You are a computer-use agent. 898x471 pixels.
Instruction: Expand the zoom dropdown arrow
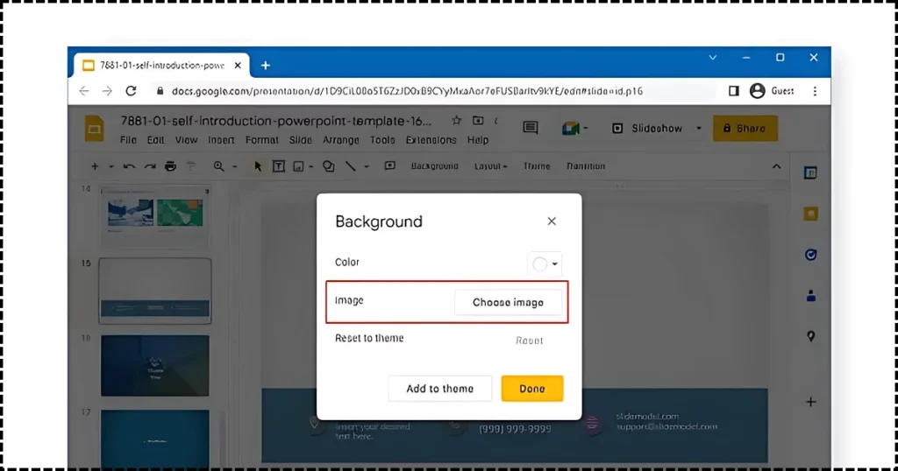(235, 167)
